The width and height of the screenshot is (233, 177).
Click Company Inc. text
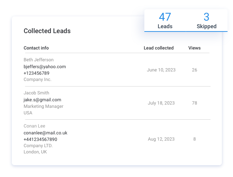[x=37, y=79]
